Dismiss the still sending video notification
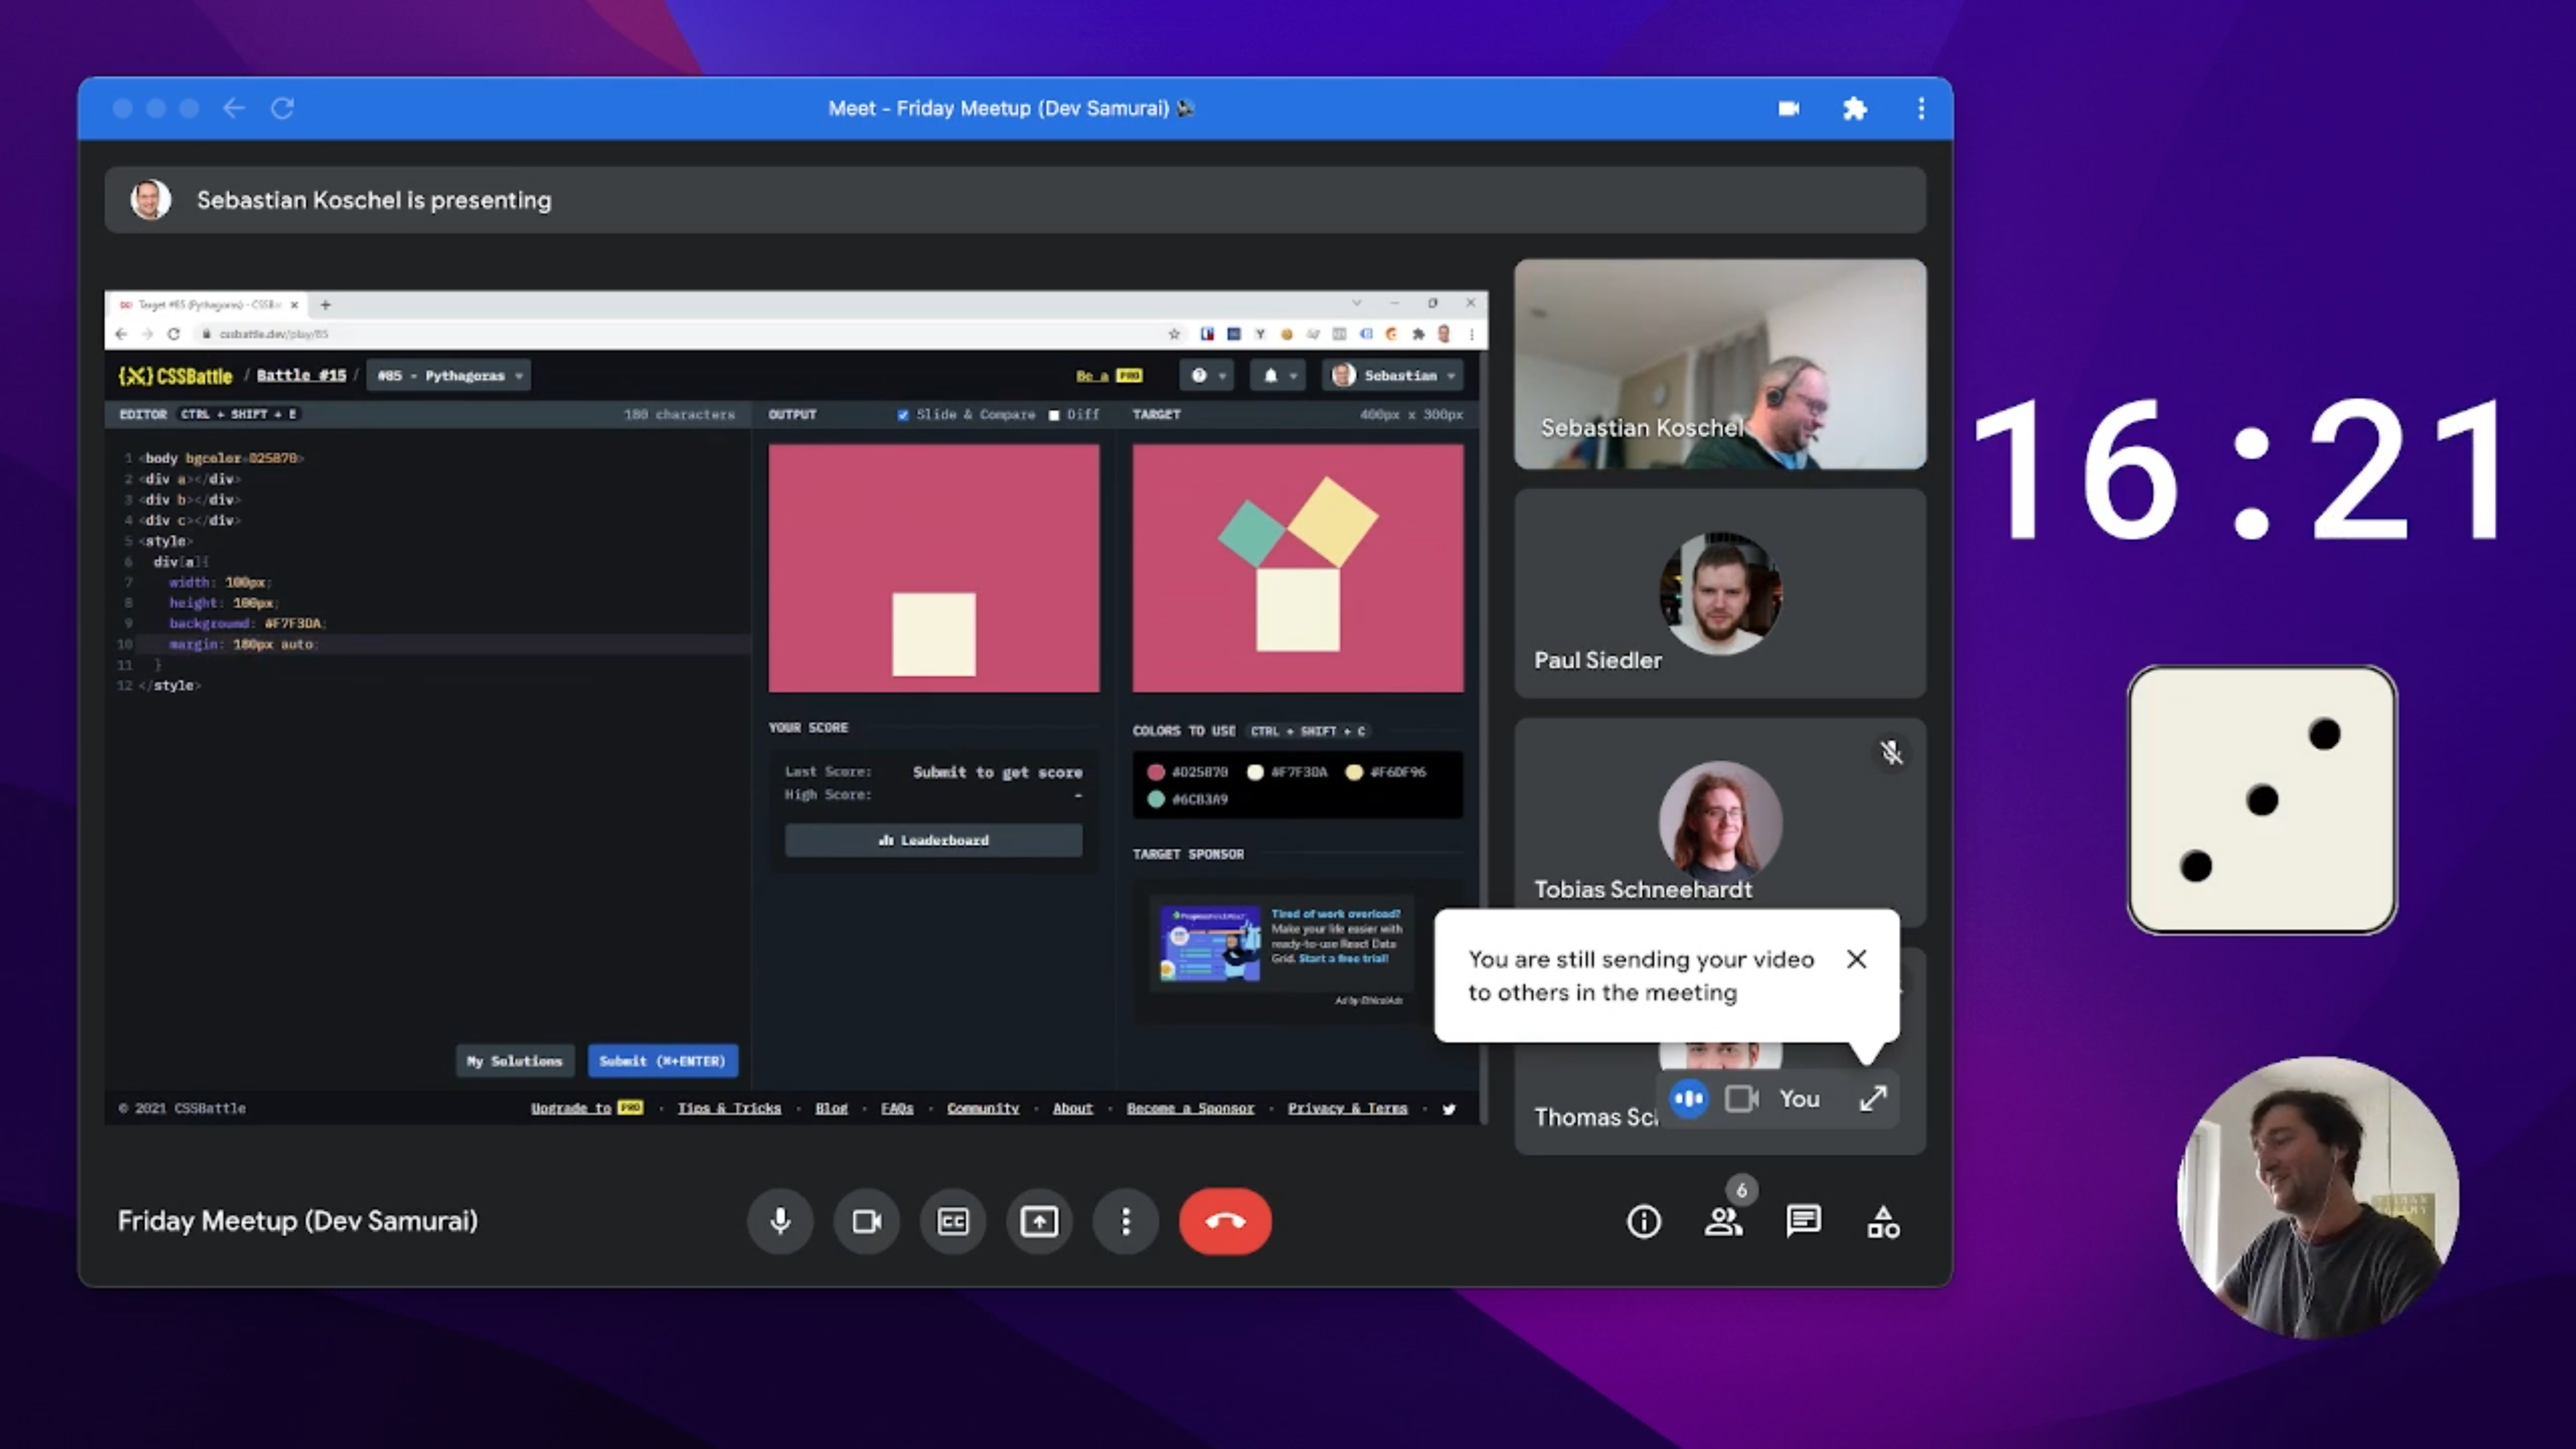This screenshot has width=2576, height=1449. (x=1857, y=959)
